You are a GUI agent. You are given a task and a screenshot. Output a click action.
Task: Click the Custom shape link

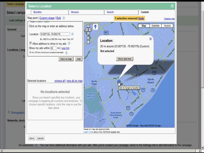click(47, 18)
